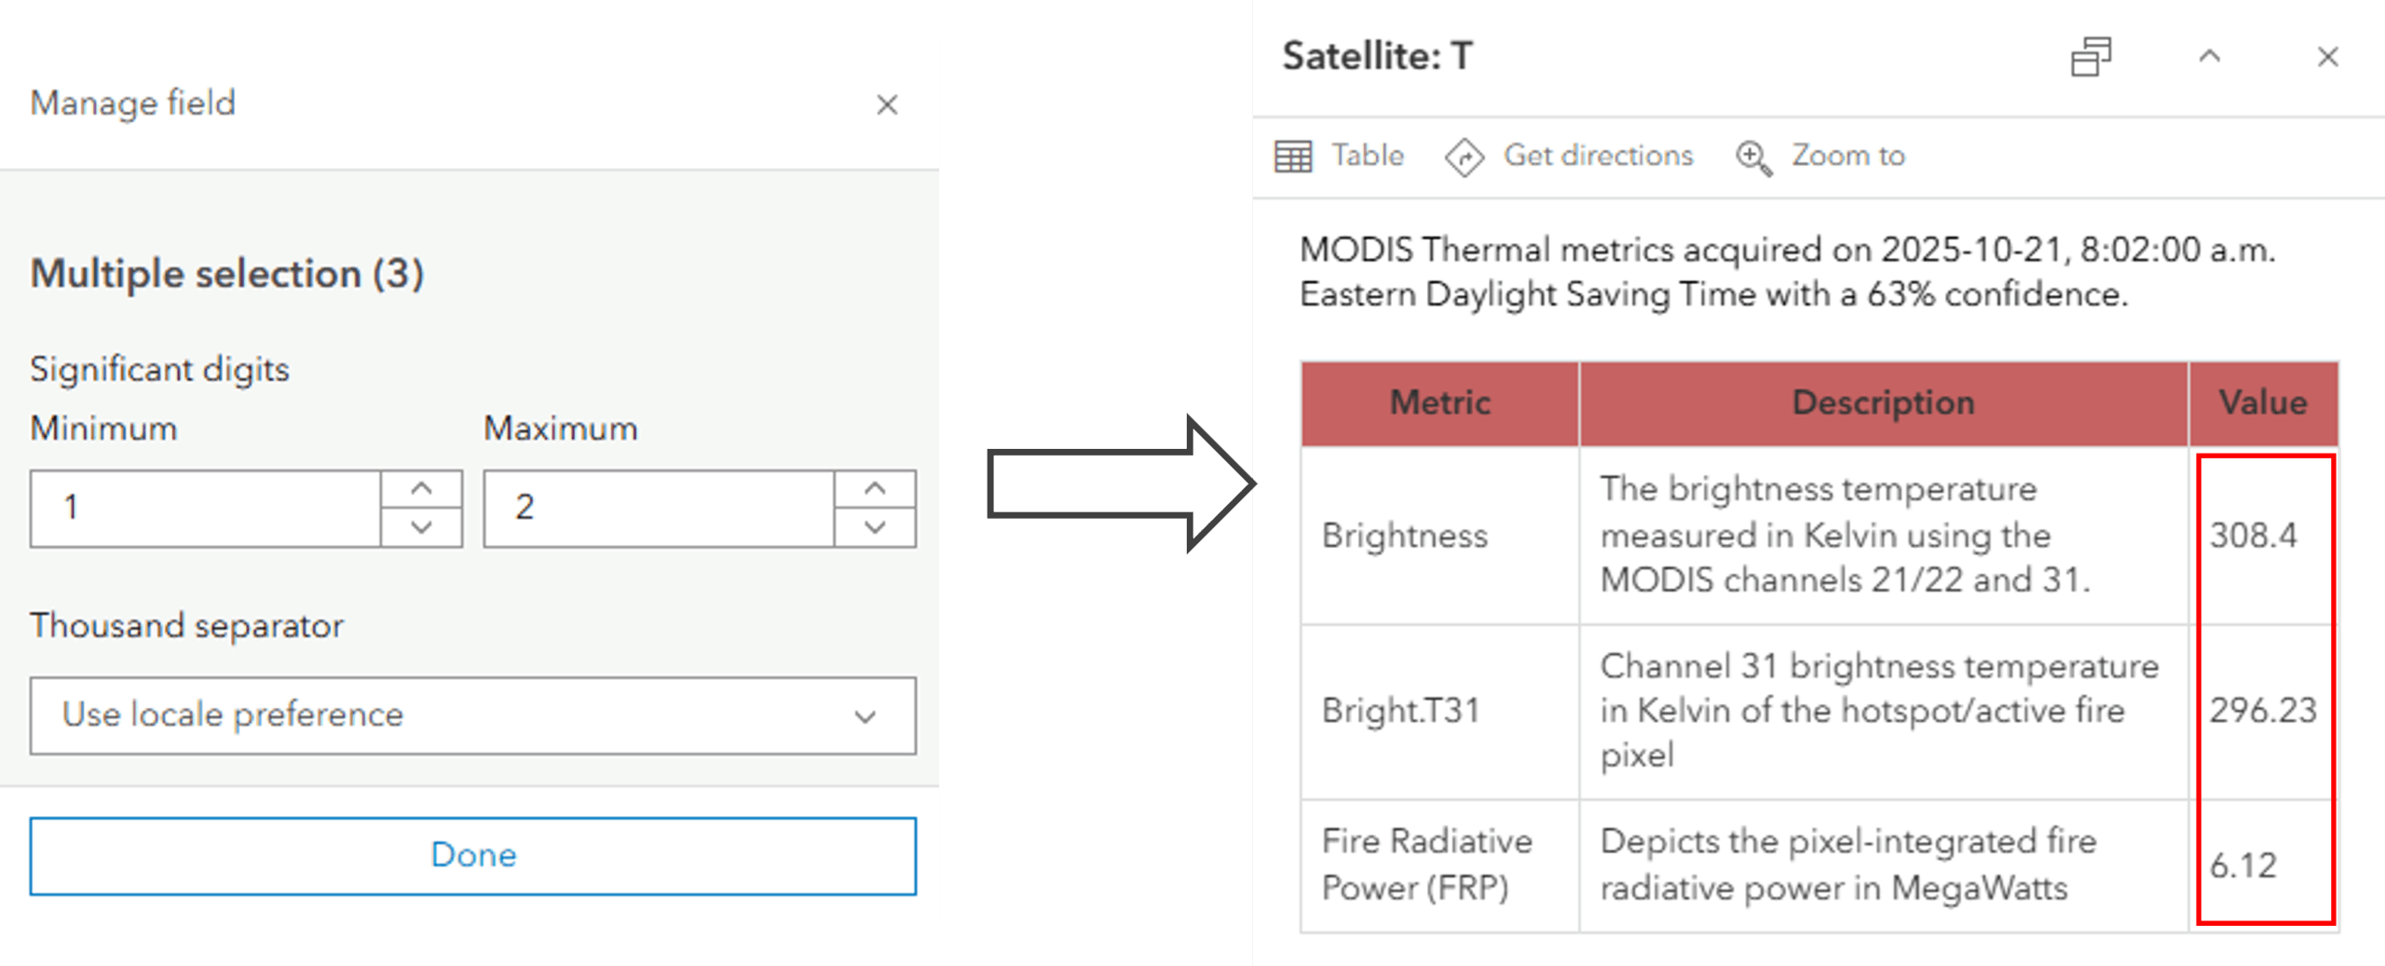The image size is (2385, 966).
Task: Click the Minimum significant digits input field
Action: [x=205, y=508]
